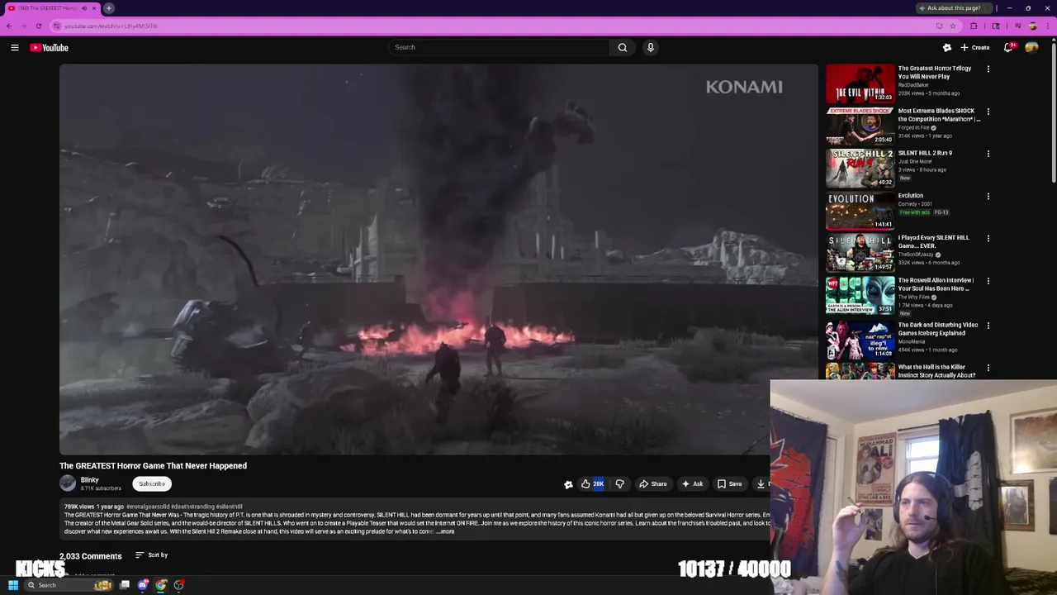Open the browser profile avatar in toolbar
This screenshot has height=595, width=1057.
coord(1032,26)
